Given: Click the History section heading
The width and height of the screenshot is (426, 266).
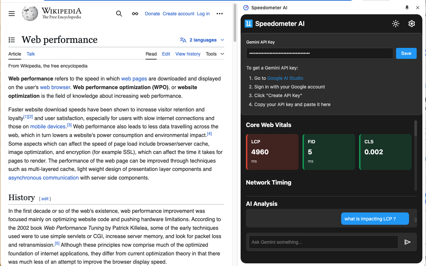Looking at the screenshot, I should [x=22, y=198].
